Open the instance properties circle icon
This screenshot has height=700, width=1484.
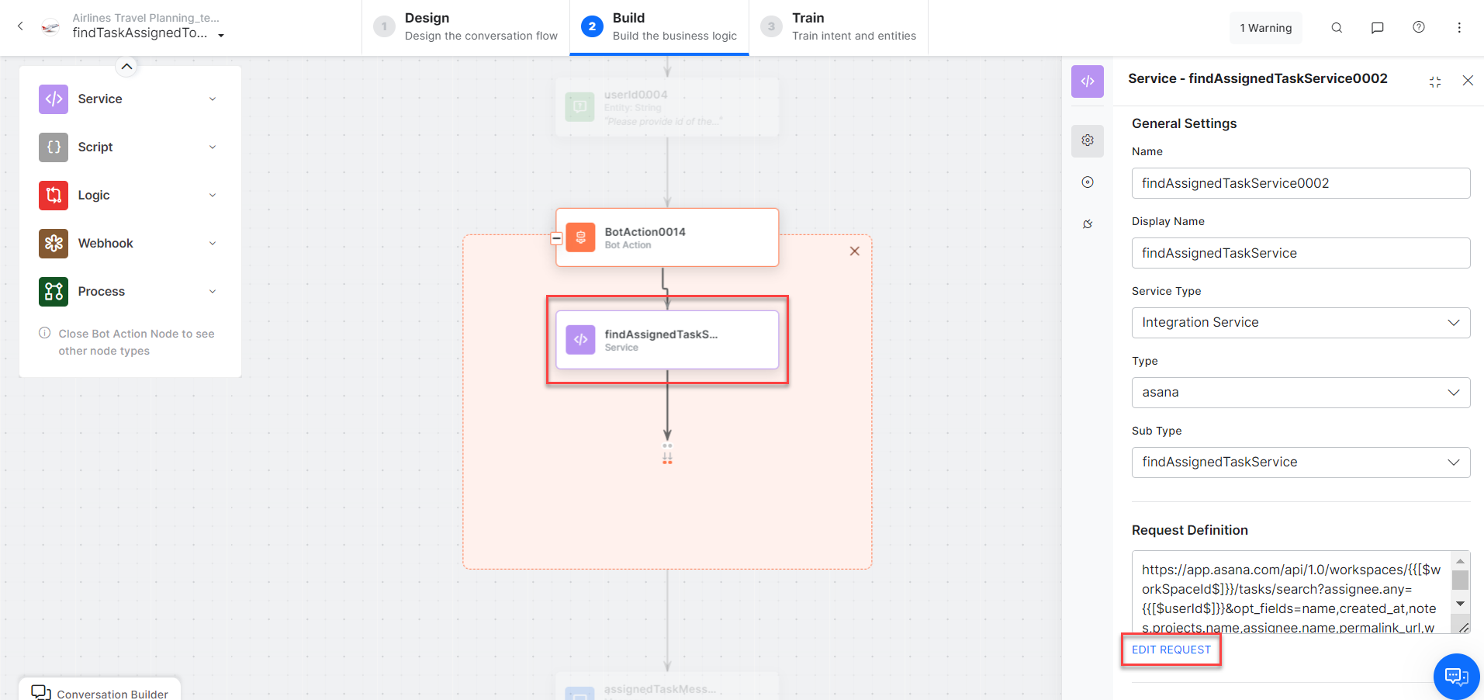pos(1088,182)
